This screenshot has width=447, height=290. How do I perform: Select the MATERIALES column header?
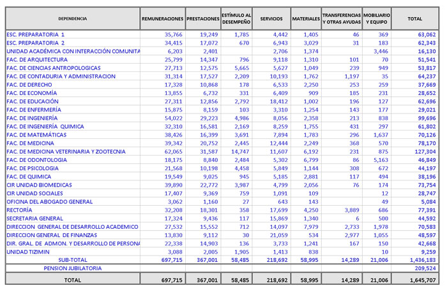tap(305, 19)
